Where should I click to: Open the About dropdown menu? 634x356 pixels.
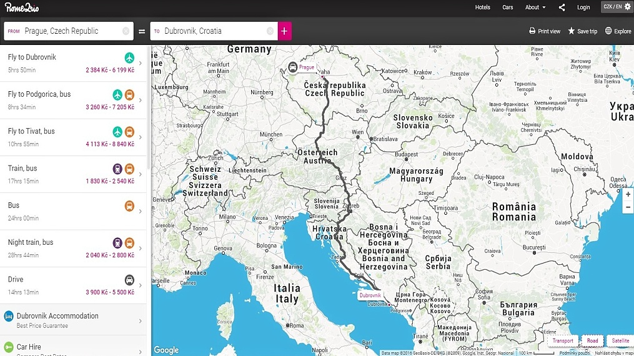point(535,7)
